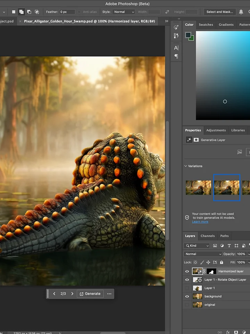This screenshot has height=334, width=250.
Task: Pick a color in the color field
Action: pos(223,75)
